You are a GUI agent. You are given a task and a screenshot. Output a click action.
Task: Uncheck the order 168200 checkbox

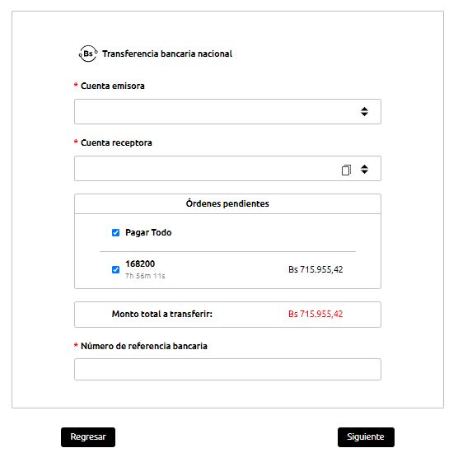(x=116, y=269)
